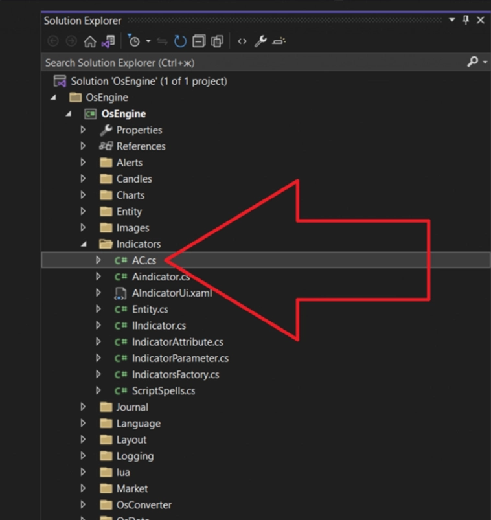This screenshot has height=520, width=491.
Task: Select the AIndicatorUi.xaml file
Action: 172,293
